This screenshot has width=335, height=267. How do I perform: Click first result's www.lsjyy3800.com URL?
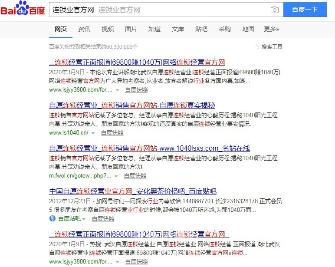tap(81, 90)
